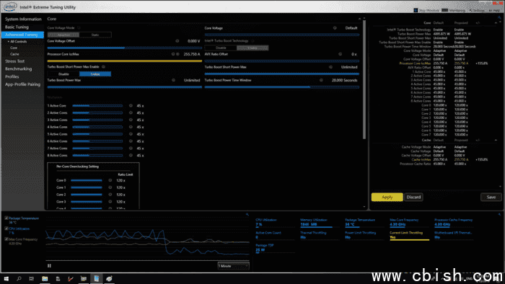Click the Core Voltage info icon
The image size is (505, 284).
coord(335,28)
